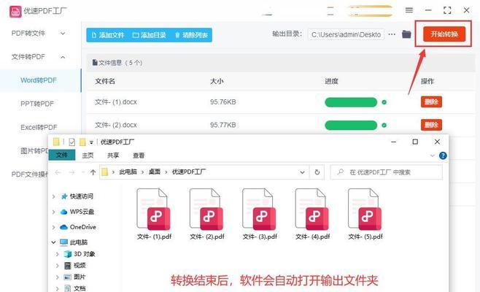
Task: Open Explorer help via the blue question icon
Action: [443, 155]
